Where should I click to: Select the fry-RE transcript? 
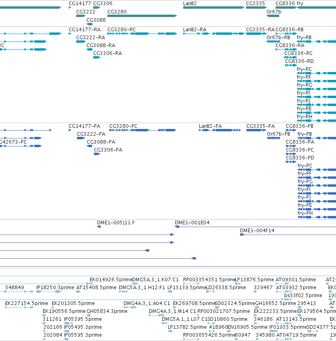(x=316, y=113)
